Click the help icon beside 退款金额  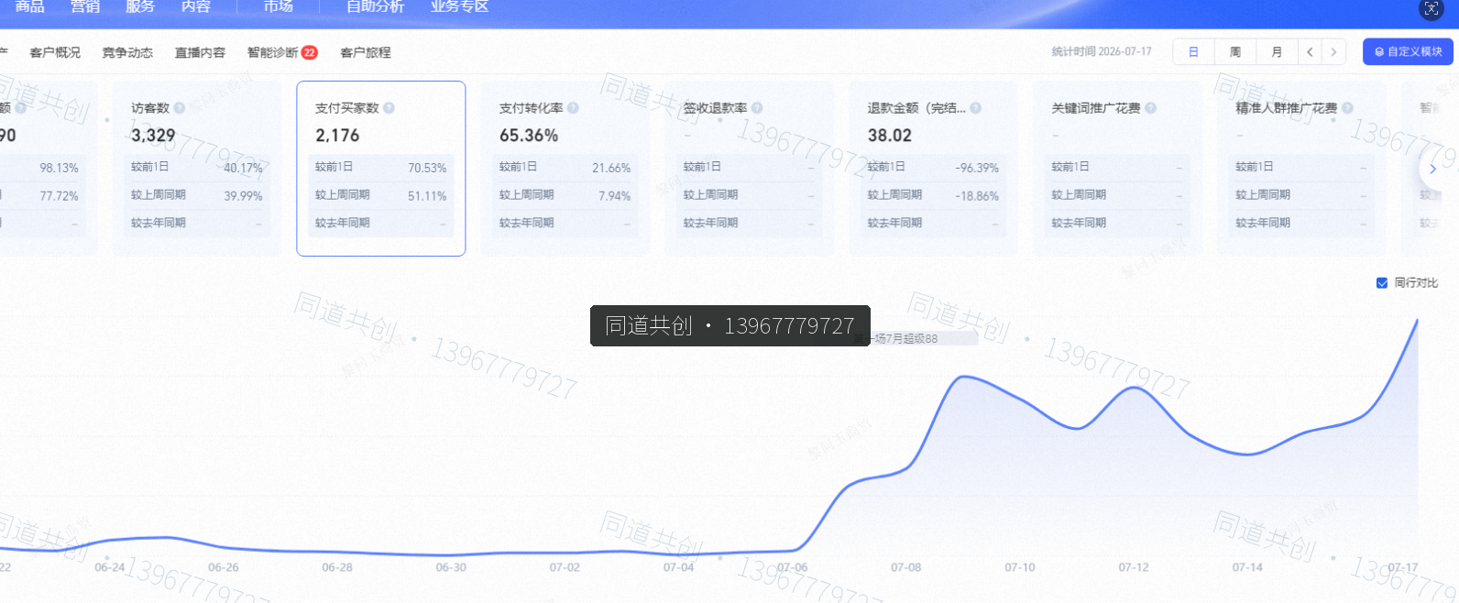[975, 108]
